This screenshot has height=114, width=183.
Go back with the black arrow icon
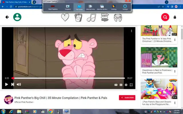click(7, 17)
